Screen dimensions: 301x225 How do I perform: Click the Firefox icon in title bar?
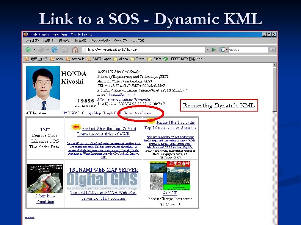click(x=25, y=34)
